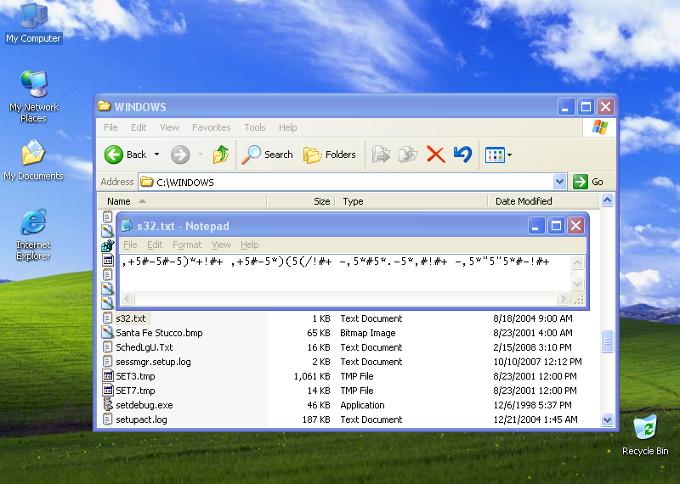
Task: Click Notepad vertical scroll up arrow
Action: click(577, 262)
